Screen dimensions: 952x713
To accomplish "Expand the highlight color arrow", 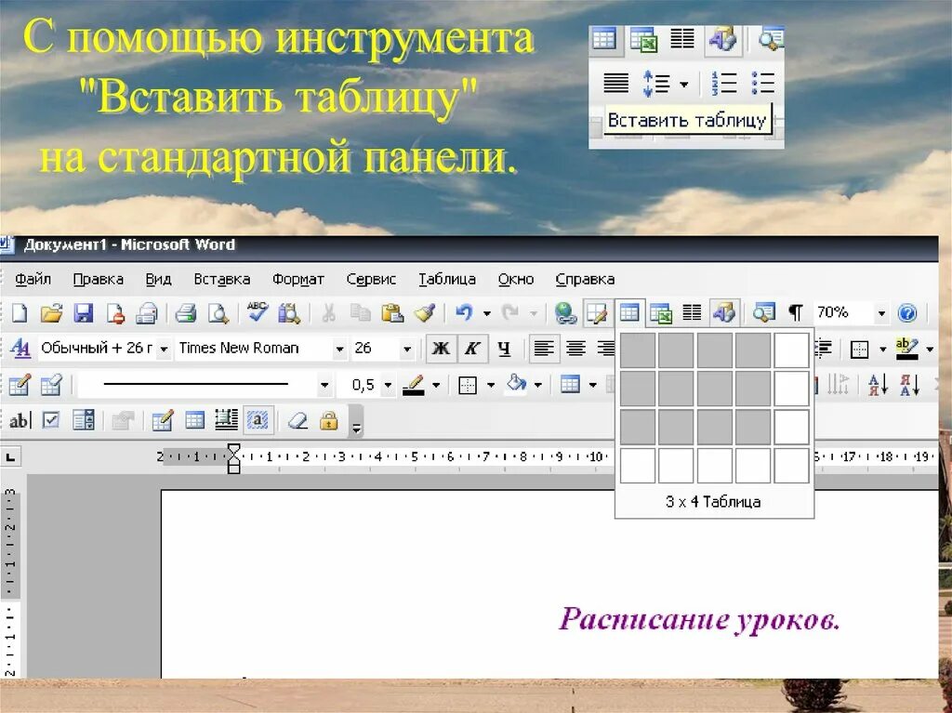I will [930, 350].
